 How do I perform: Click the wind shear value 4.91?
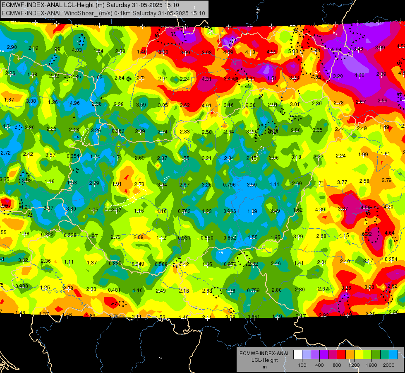[206, 106]
